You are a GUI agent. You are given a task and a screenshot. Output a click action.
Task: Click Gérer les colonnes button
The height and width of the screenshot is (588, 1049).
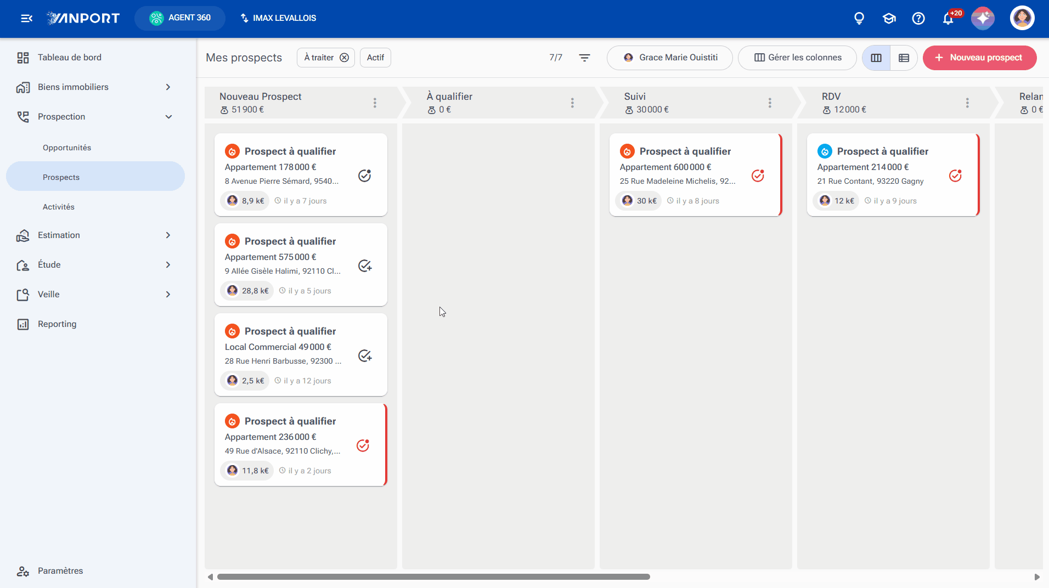coord(797,58)
